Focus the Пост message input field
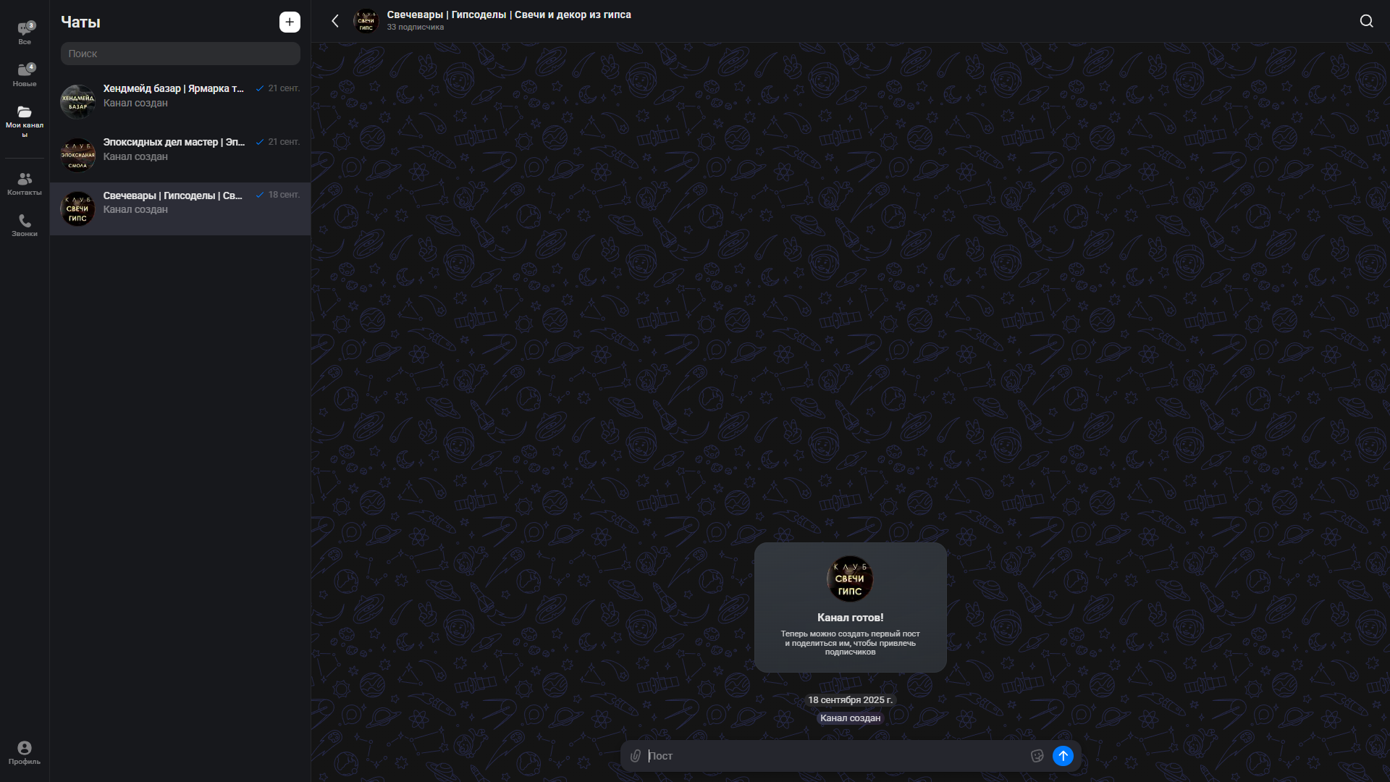The height and width of the screenshot is (782, 1390). (833, 756)
